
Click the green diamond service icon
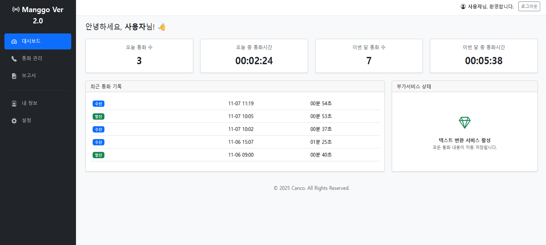click(x=465, y=122)
